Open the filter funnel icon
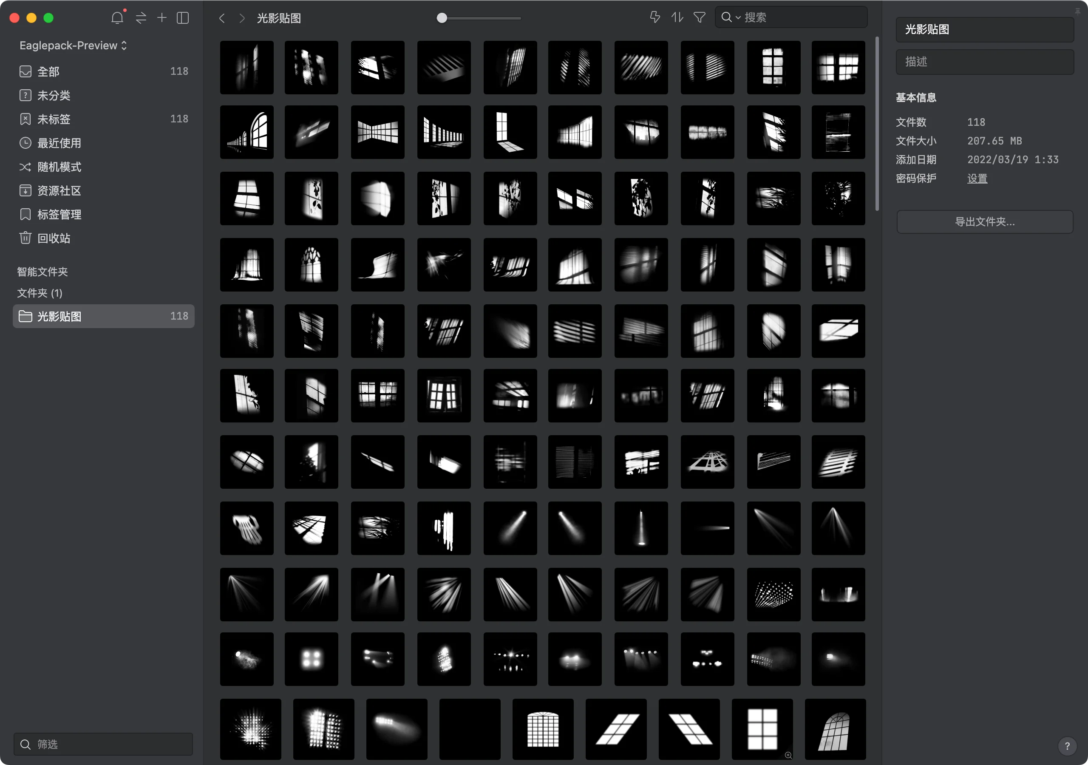 [x=700, y=17]
